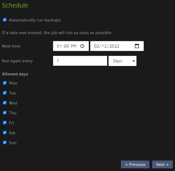
Task: Expand the Days interval unit dropdown
Action: tap(122, 61)
